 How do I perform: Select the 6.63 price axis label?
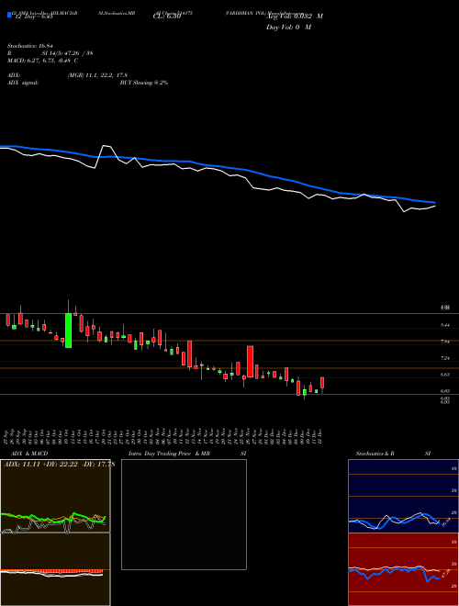point(444,375)
